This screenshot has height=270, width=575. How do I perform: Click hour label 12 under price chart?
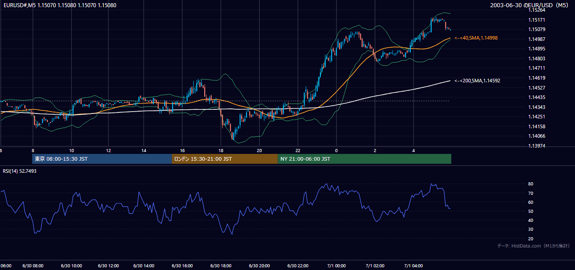click(x=108, y=150)
